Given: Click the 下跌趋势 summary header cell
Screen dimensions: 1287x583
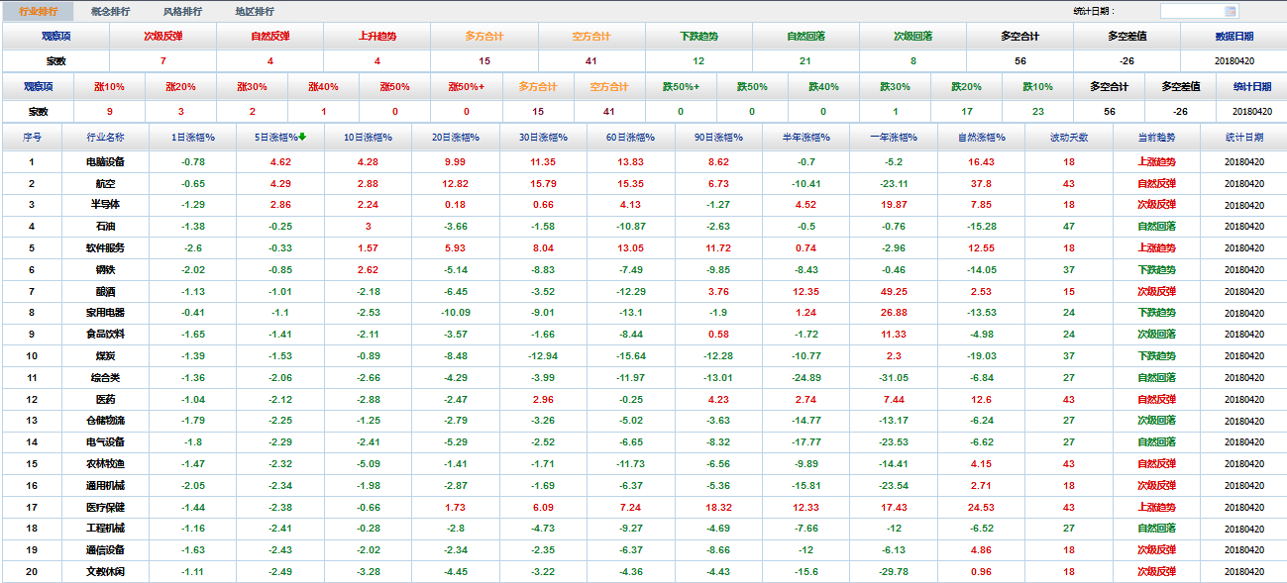Looking at the screenshot, I should point(698,37).
